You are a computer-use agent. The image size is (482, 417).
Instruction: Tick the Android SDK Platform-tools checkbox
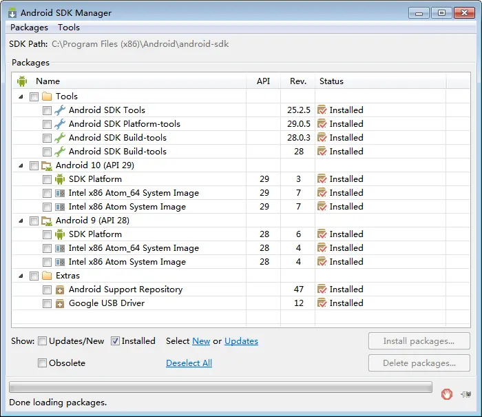click(47, 124)
